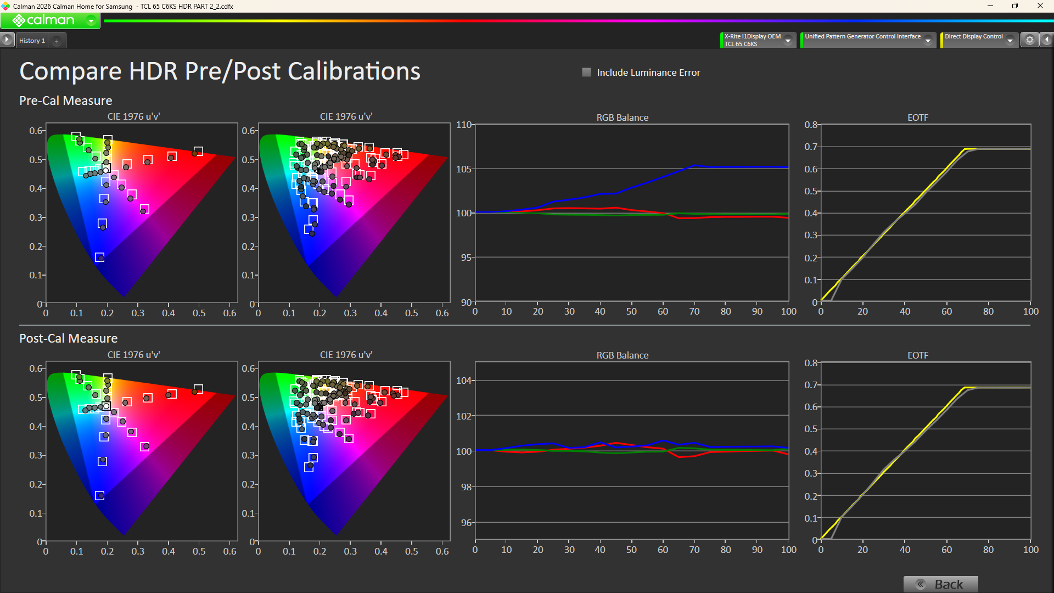Click the Calman logo button
Viewport: 1054px width, 593px height.
pos(43,20)
